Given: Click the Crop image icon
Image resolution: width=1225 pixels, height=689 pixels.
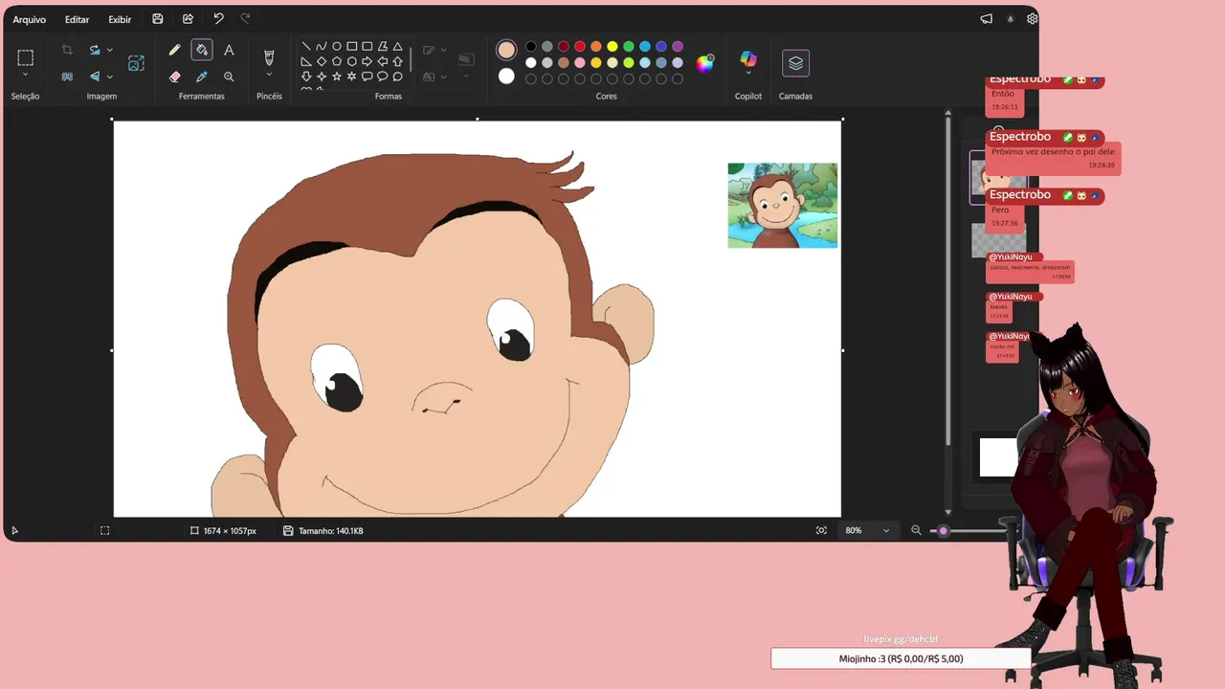Looking at the screenshot, I should [67, 50].
